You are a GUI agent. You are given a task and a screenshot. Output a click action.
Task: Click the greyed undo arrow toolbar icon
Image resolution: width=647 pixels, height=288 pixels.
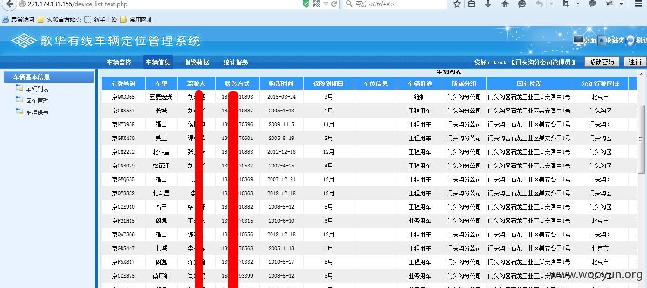click(539, 4)
